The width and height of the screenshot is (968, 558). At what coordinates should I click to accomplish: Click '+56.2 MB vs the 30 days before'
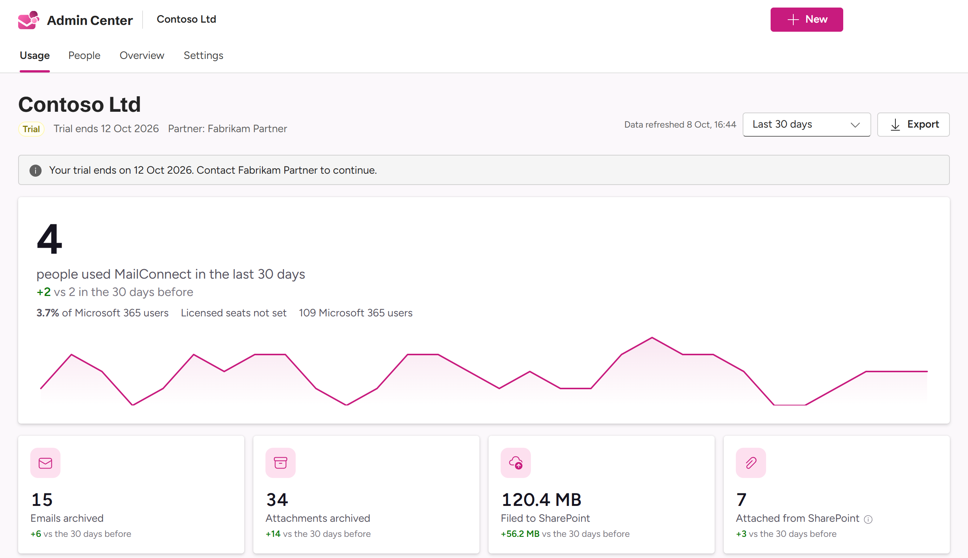click(x=565, y=534)
